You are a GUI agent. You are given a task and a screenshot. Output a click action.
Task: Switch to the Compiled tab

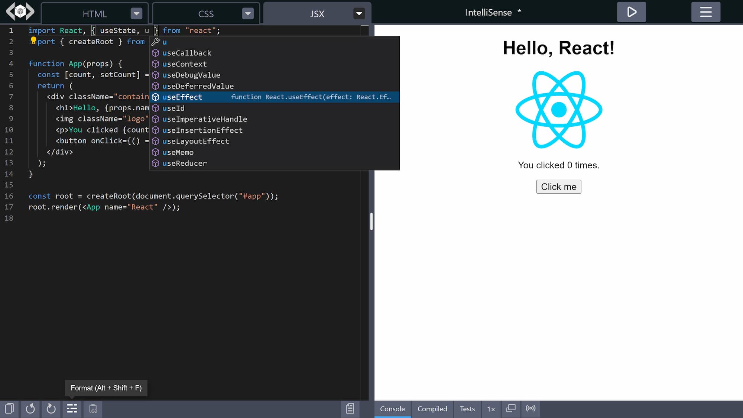pos(432,408)
